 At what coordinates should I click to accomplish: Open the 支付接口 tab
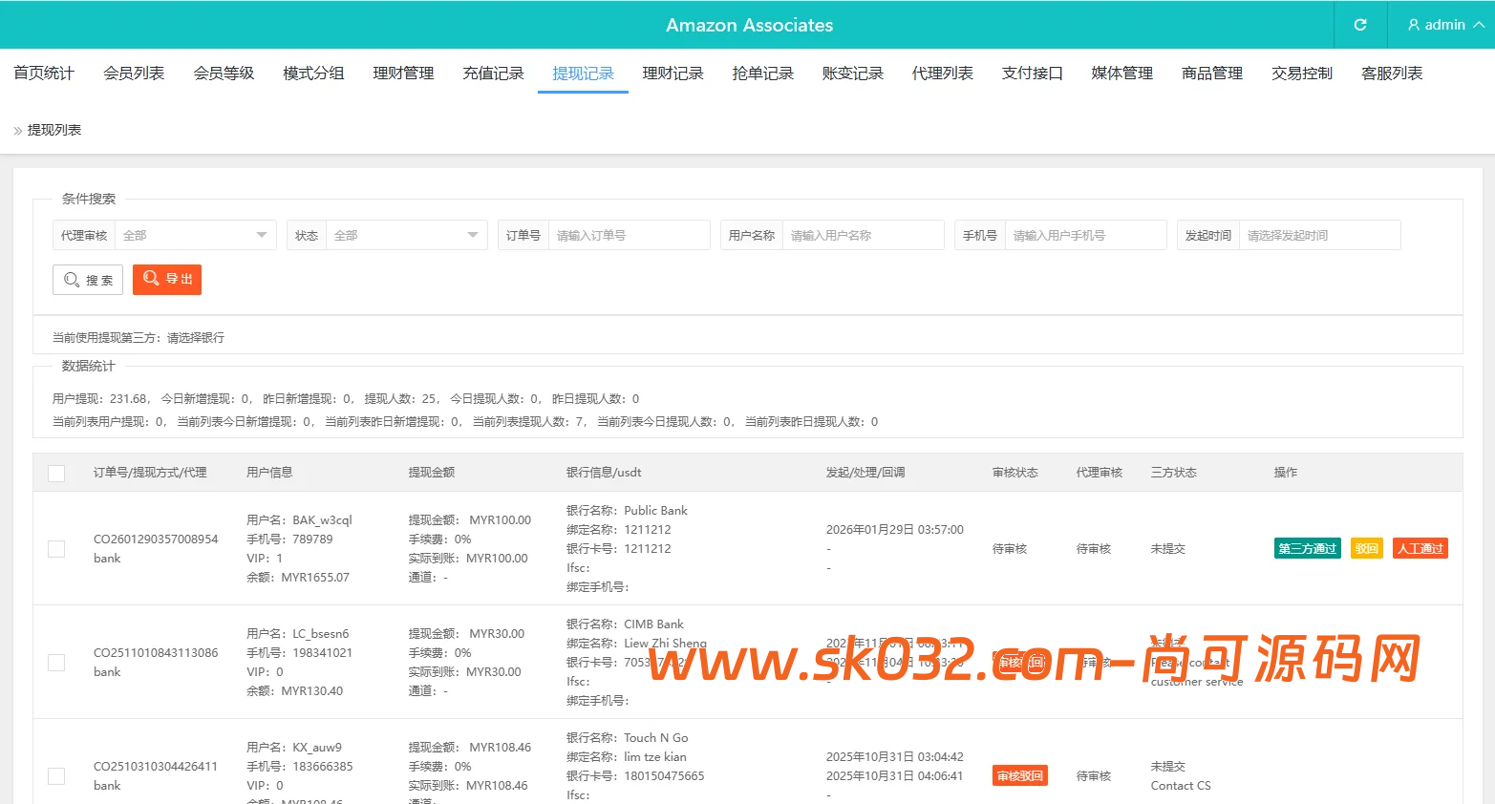[x=1032, y=73]
